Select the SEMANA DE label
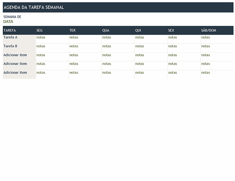 pyautogui.click(x=12, y=17)
